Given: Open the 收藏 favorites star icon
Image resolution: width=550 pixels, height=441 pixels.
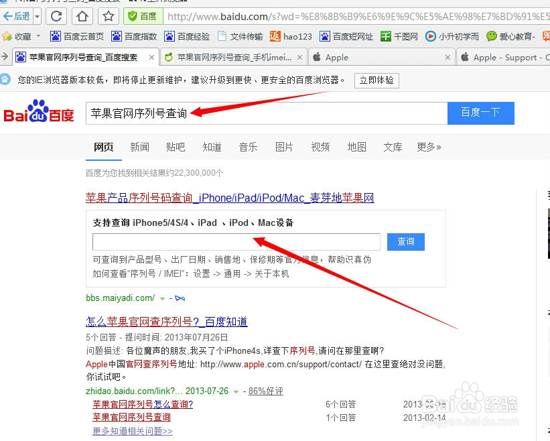Looking at the screenshot, I should (7, 36).
